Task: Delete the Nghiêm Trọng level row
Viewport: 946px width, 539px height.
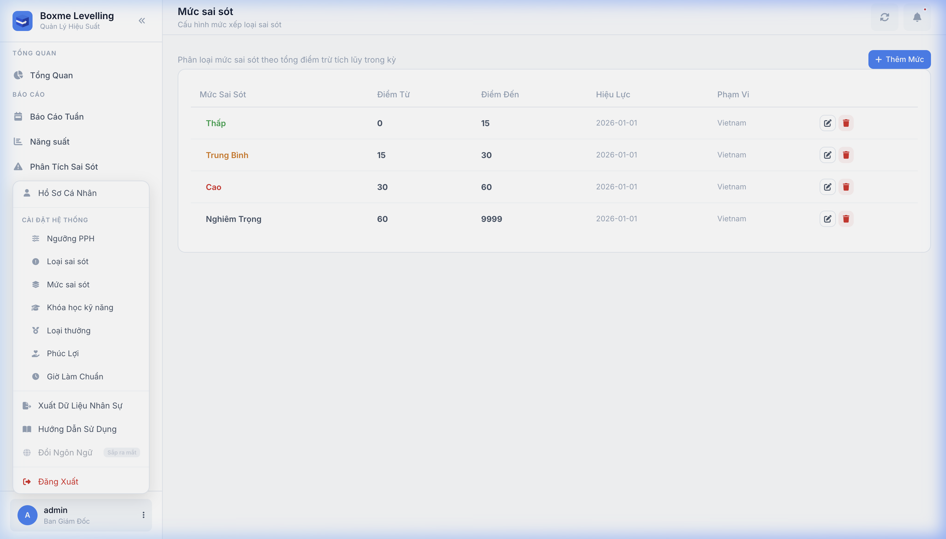Action: [846, 219]
